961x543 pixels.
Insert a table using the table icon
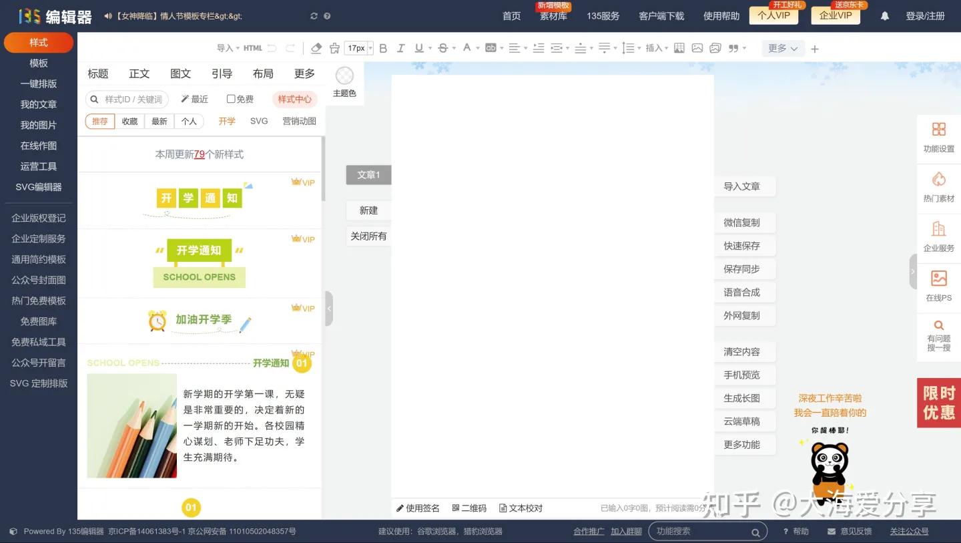tap(679, 48)
